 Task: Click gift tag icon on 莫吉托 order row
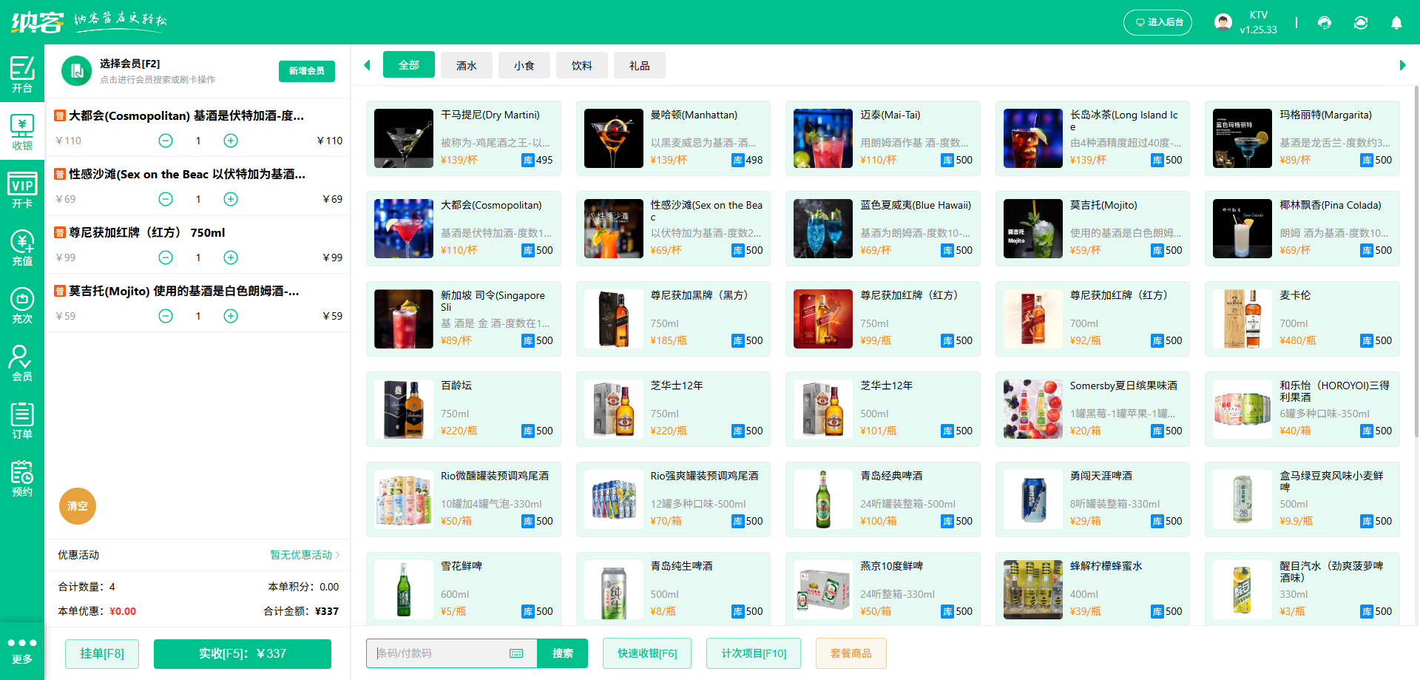click(x=60, y=291)
